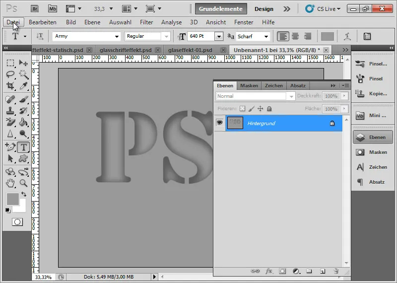The image size is (397, 283).
Task: Open the Deckkraft opacity slider arrow
Action: 344,96
